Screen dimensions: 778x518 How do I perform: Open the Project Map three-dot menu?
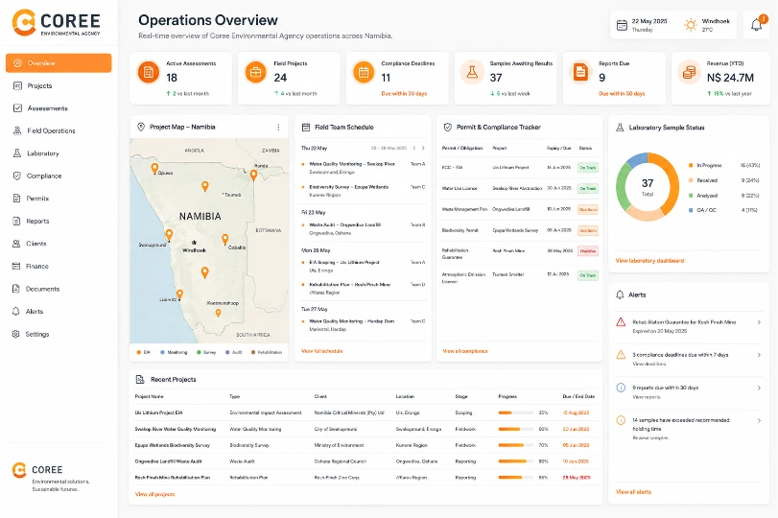point(278,127)
